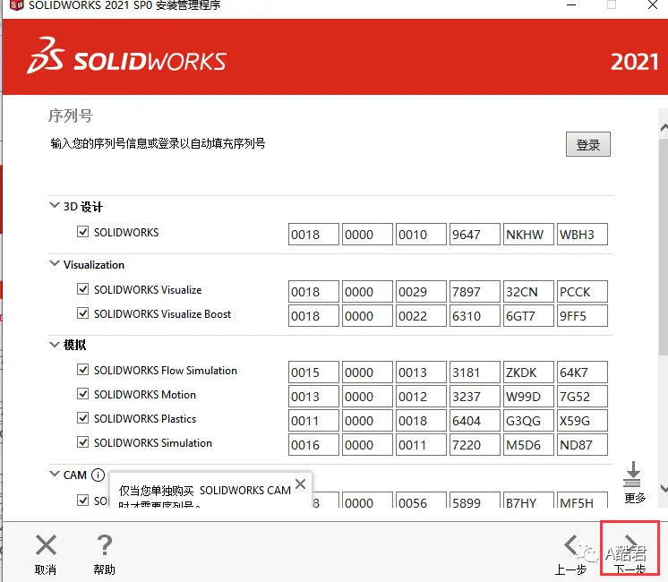668x582 pixels.
Task: Click Plastics serial field containing X59G
Action: 582,421
